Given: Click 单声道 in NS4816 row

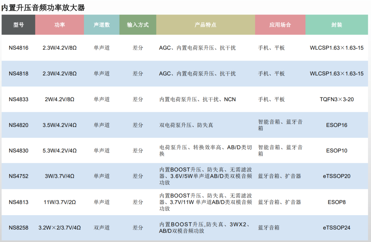Looking at the screenshot, I should 102,48.
